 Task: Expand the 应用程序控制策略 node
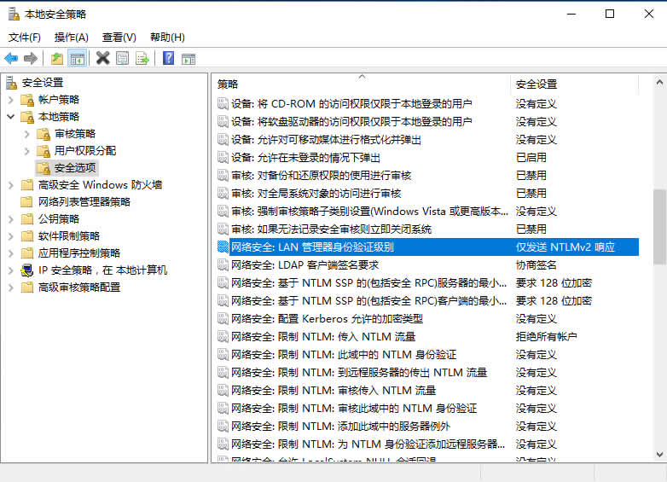pos(11,253)
